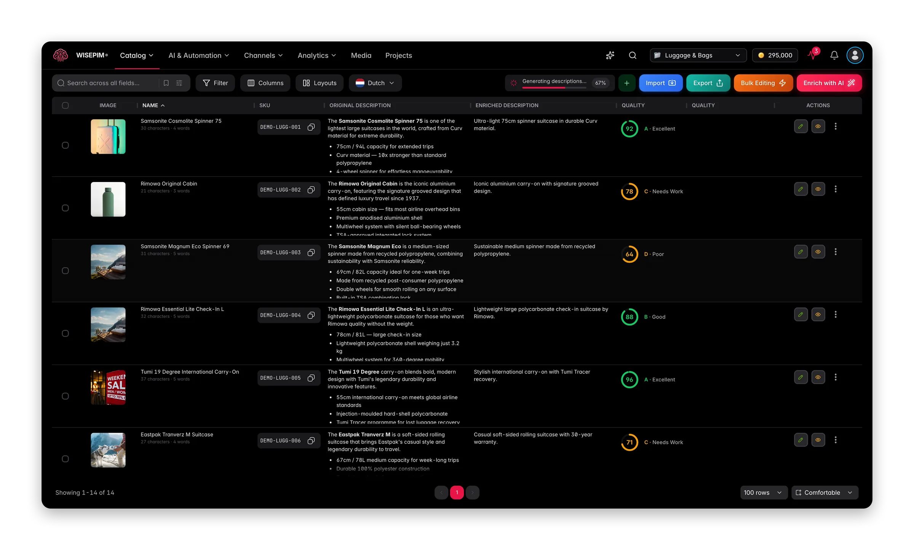Image resolution: width=914 pixels, height=550 pixels.
Task: Select the Samsonite Magnum Eco Spinner 69 checkbox
Action: coord(66,271)
